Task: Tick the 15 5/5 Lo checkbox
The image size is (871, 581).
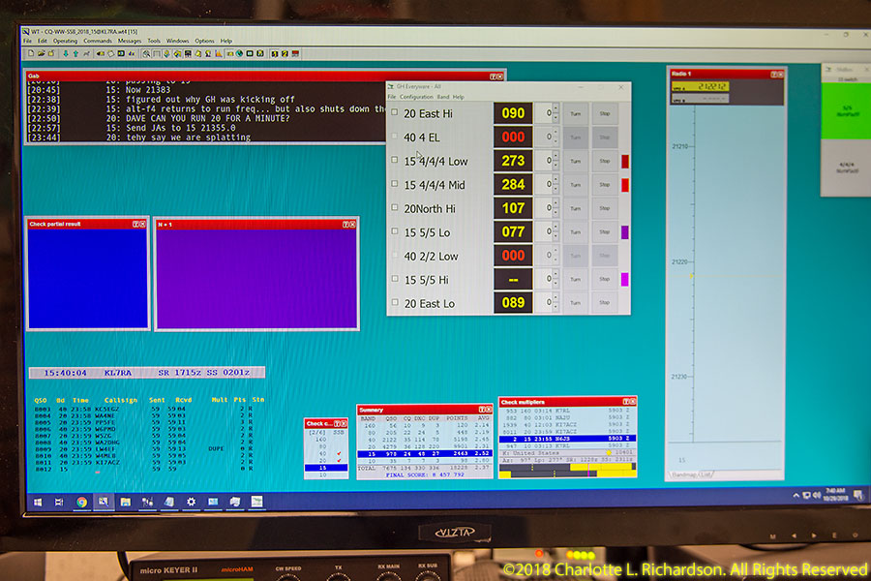Action: 395,232
